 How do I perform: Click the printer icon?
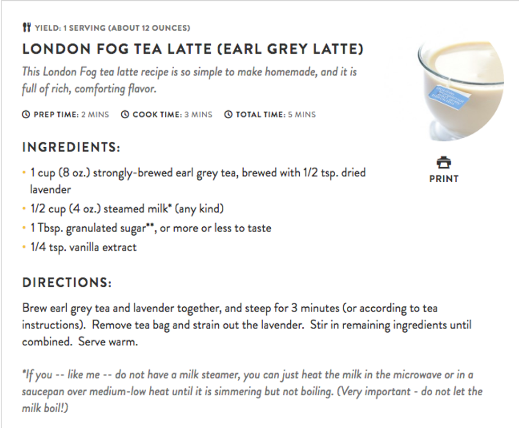coord(443,162)
